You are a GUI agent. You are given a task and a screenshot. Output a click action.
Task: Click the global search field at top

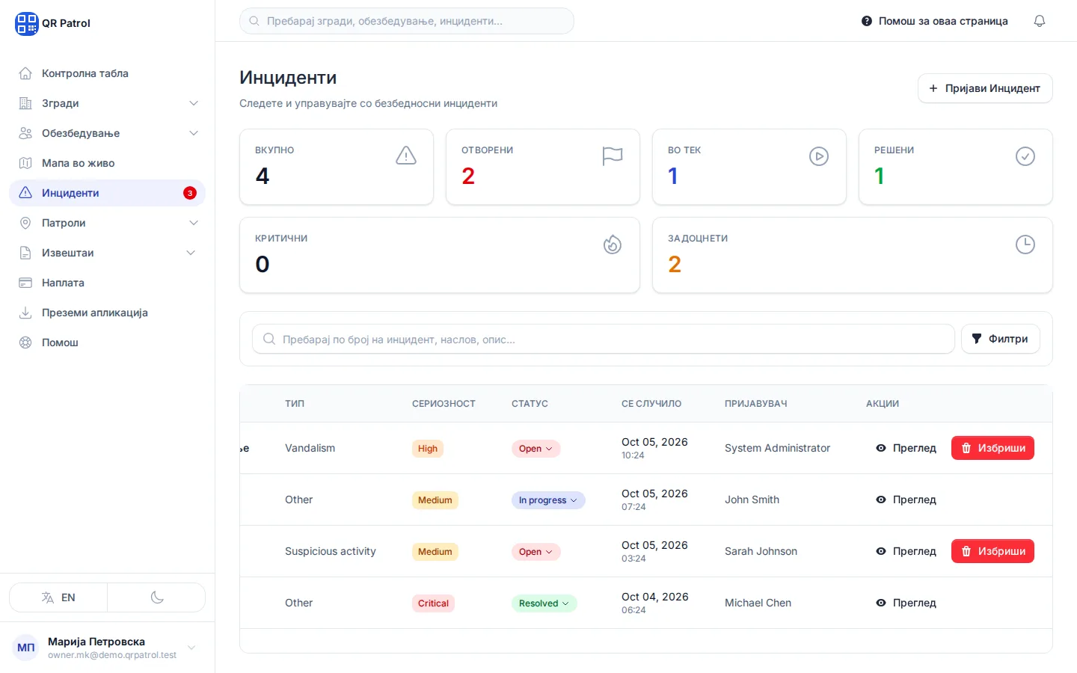coord(407,21)
